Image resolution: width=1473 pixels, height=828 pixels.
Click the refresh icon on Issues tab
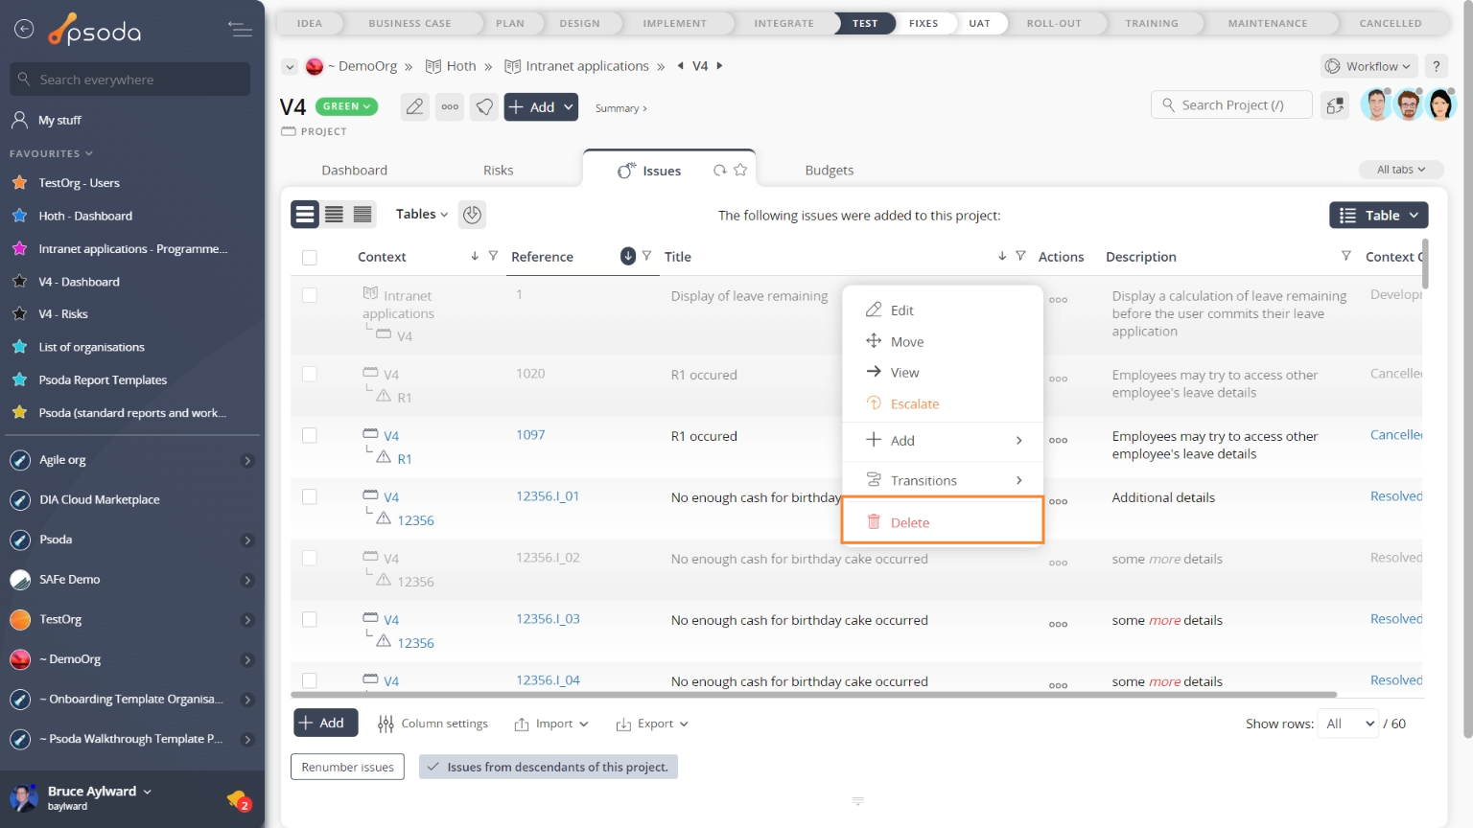pos(719,171)
